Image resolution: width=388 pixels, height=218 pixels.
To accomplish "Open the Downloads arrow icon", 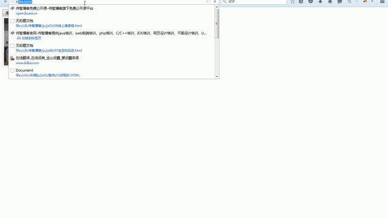I will coord(320,1).
